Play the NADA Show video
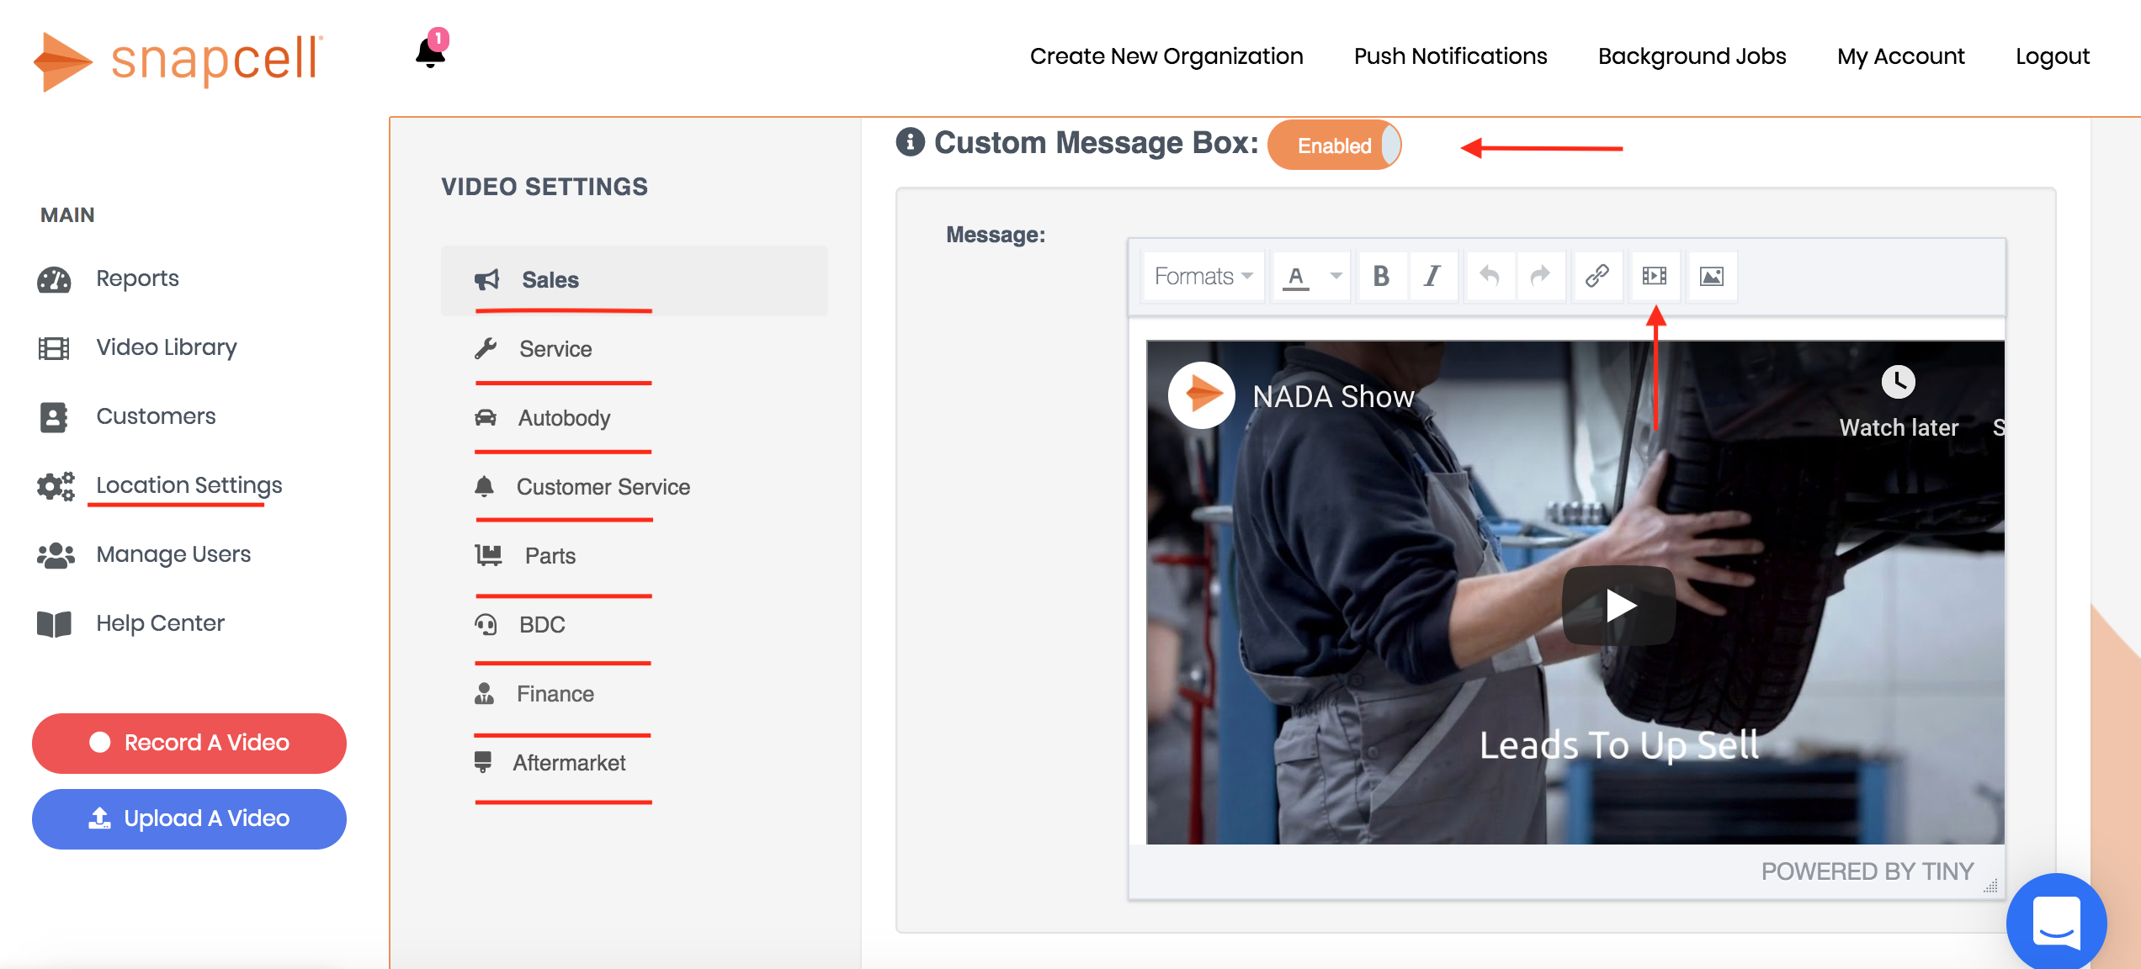 [x=1618, y=606]
